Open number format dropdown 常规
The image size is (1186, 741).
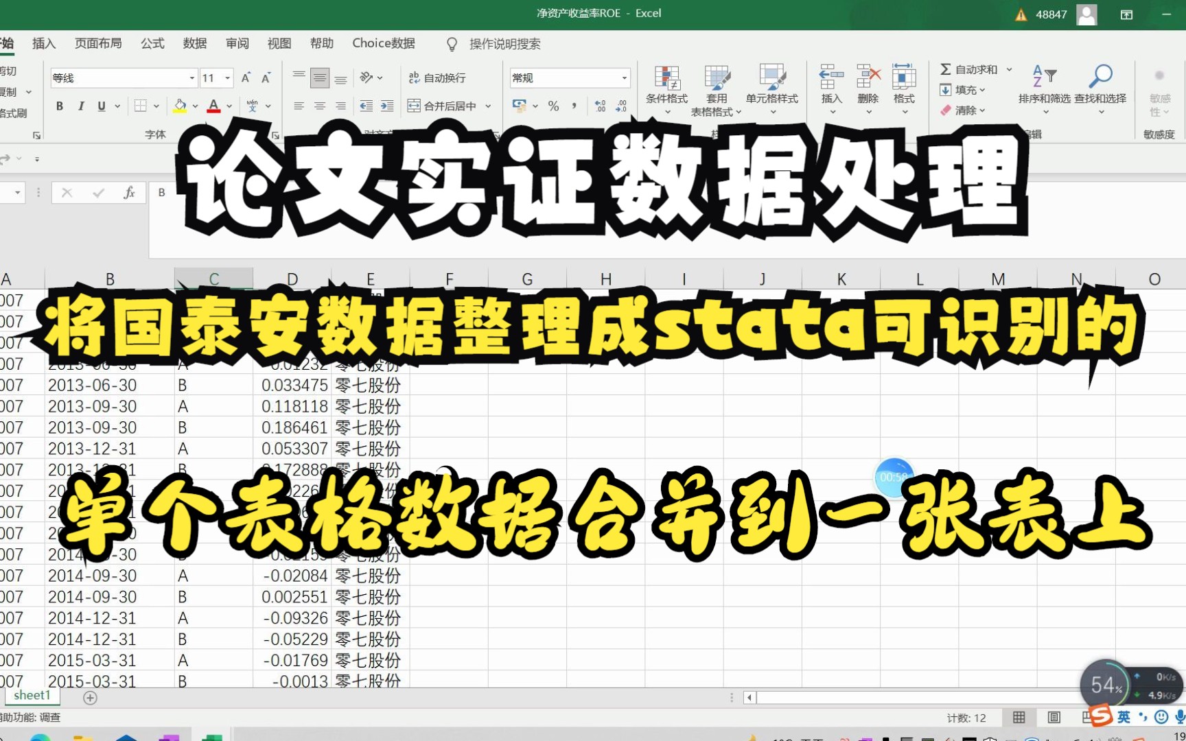click(x=625, y=78)
